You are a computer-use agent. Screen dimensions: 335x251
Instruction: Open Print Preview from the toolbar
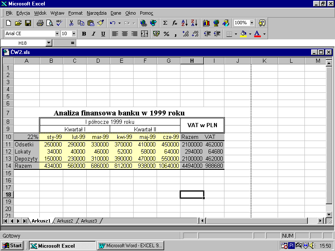click(49, 23)
